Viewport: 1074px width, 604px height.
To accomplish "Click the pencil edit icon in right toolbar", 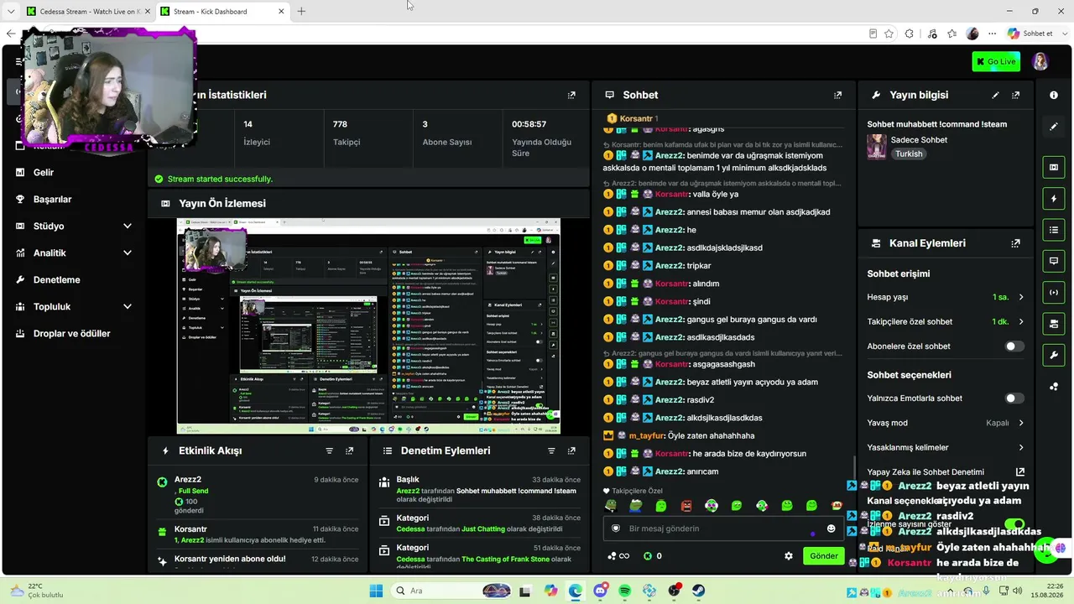I will coord(1054,127).
